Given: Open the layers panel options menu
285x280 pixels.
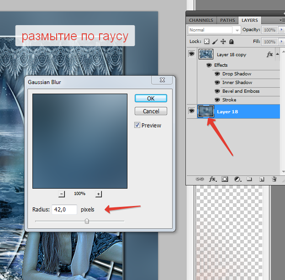Looking at the screenshot, I should 282,21.
